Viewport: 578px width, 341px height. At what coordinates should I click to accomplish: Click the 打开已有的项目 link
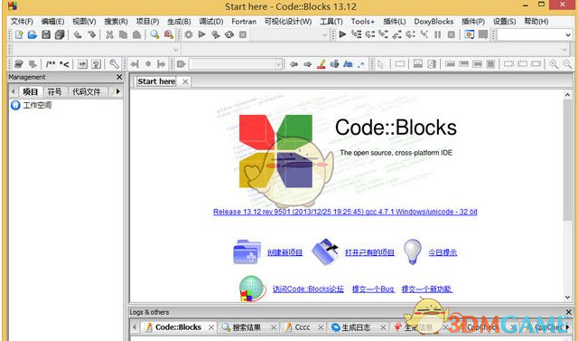(369, 252)
